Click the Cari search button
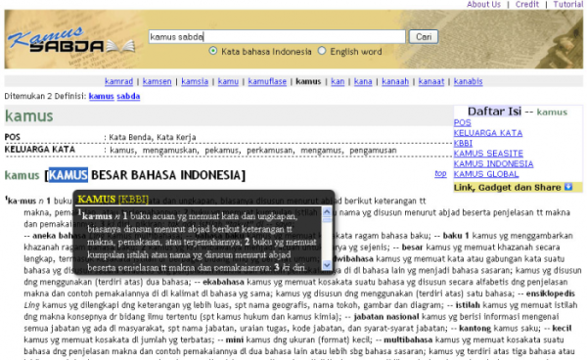 [x=424, y=36]
